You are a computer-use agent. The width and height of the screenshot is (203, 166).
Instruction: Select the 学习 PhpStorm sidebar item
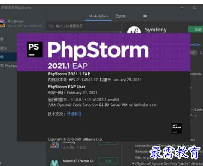[8, 66]
